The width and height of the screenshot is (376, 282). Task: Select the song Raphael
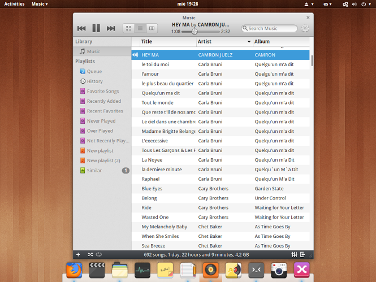click(221, 179)
